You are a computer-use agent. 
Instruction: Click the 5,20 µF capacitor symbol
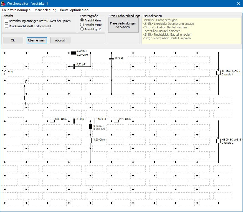coord(74,121)
